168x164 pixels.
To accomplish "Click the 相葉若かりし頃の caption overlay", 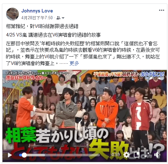I will coord(57,135).
